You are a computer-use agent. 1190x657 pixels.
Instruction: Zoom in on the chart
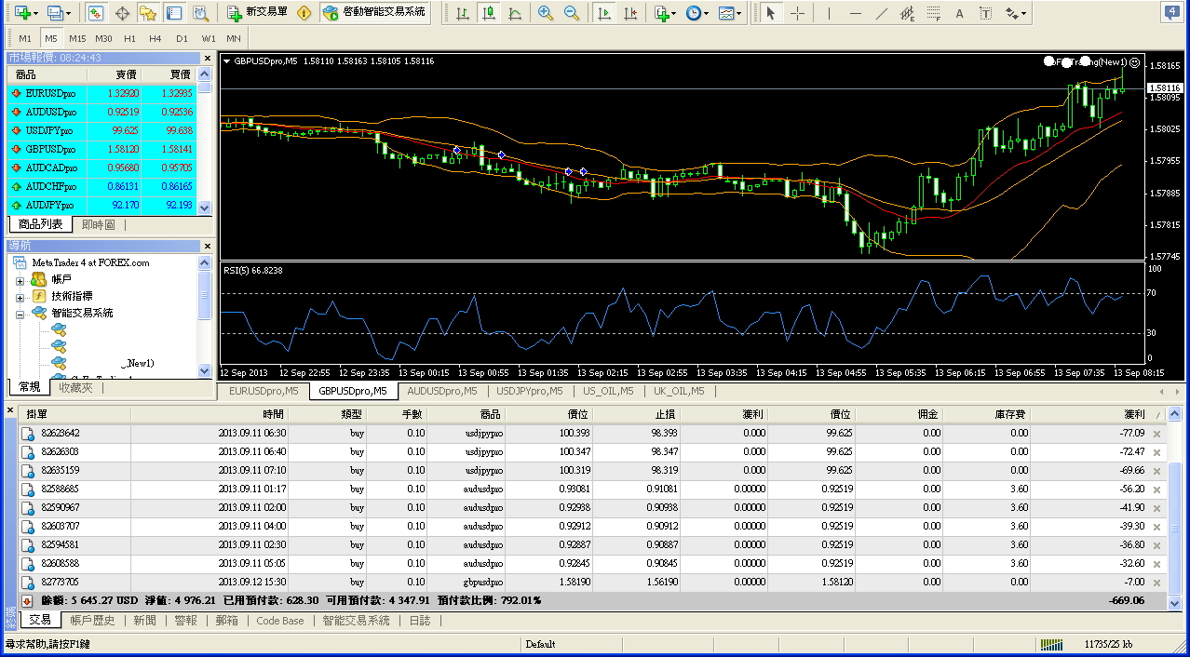546,13
